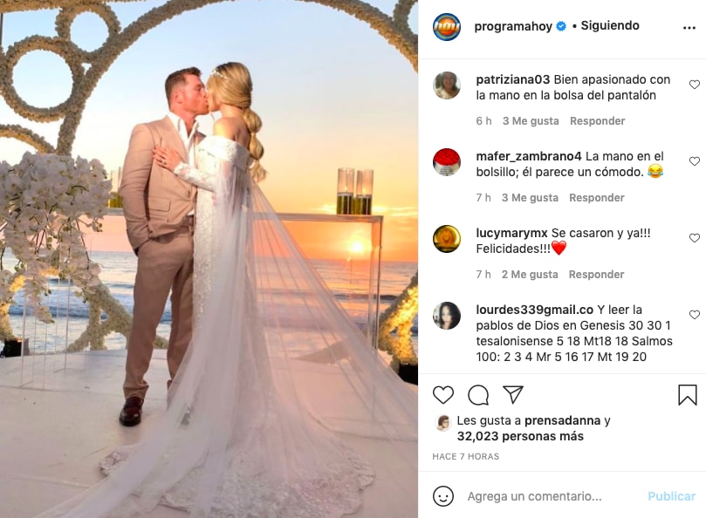This screenshot has height=518, width=706.
Task: Share the post via paper plane icon
Action: (x=513, y=394)
